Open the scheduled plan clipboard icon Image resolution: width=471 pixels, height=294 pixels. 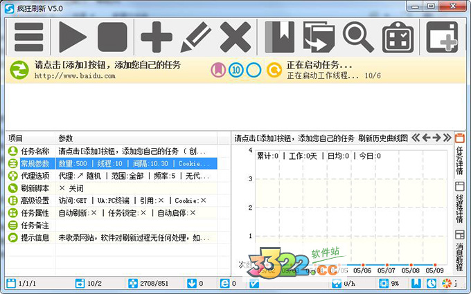click(398, 37)
